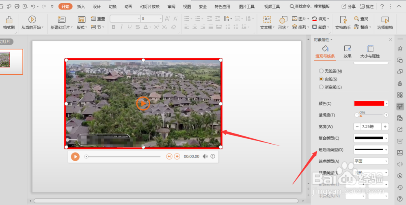Open the Picture Tools (图片工具) tab
Image resolution: width=406 pixels, height=205 pixels.
coord(247,6)
